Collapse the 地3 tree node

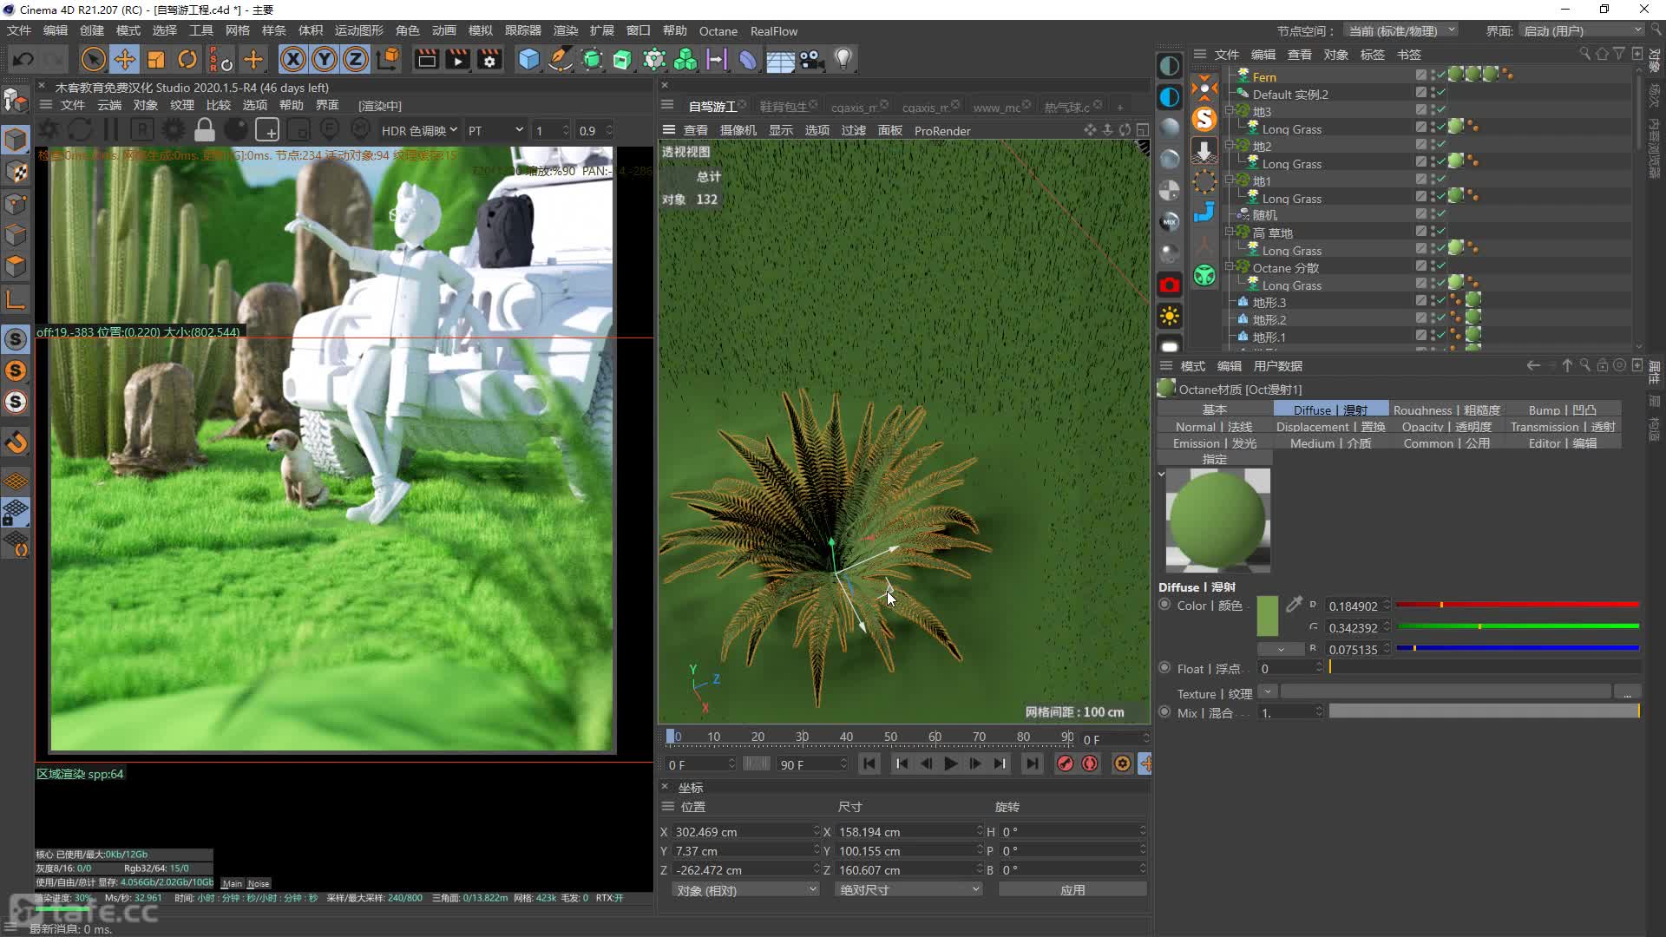point(1230,111)
